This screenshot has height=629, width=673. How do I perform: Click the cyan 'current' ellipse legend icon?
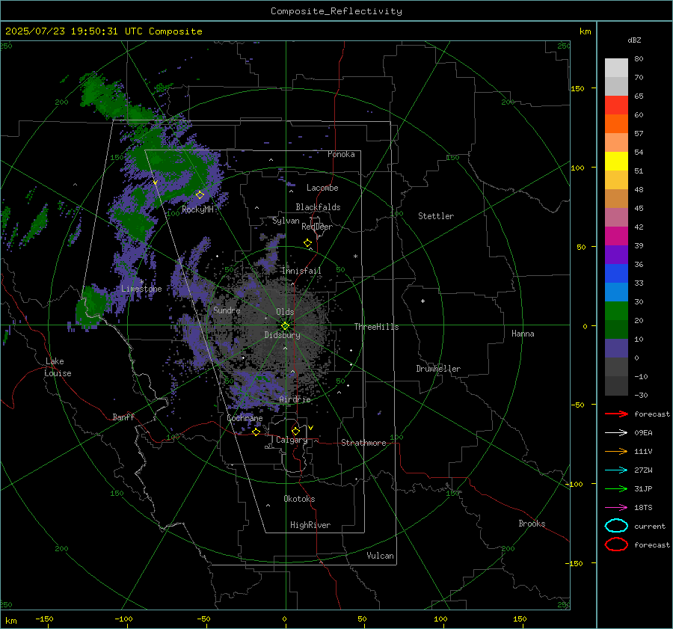616,526
